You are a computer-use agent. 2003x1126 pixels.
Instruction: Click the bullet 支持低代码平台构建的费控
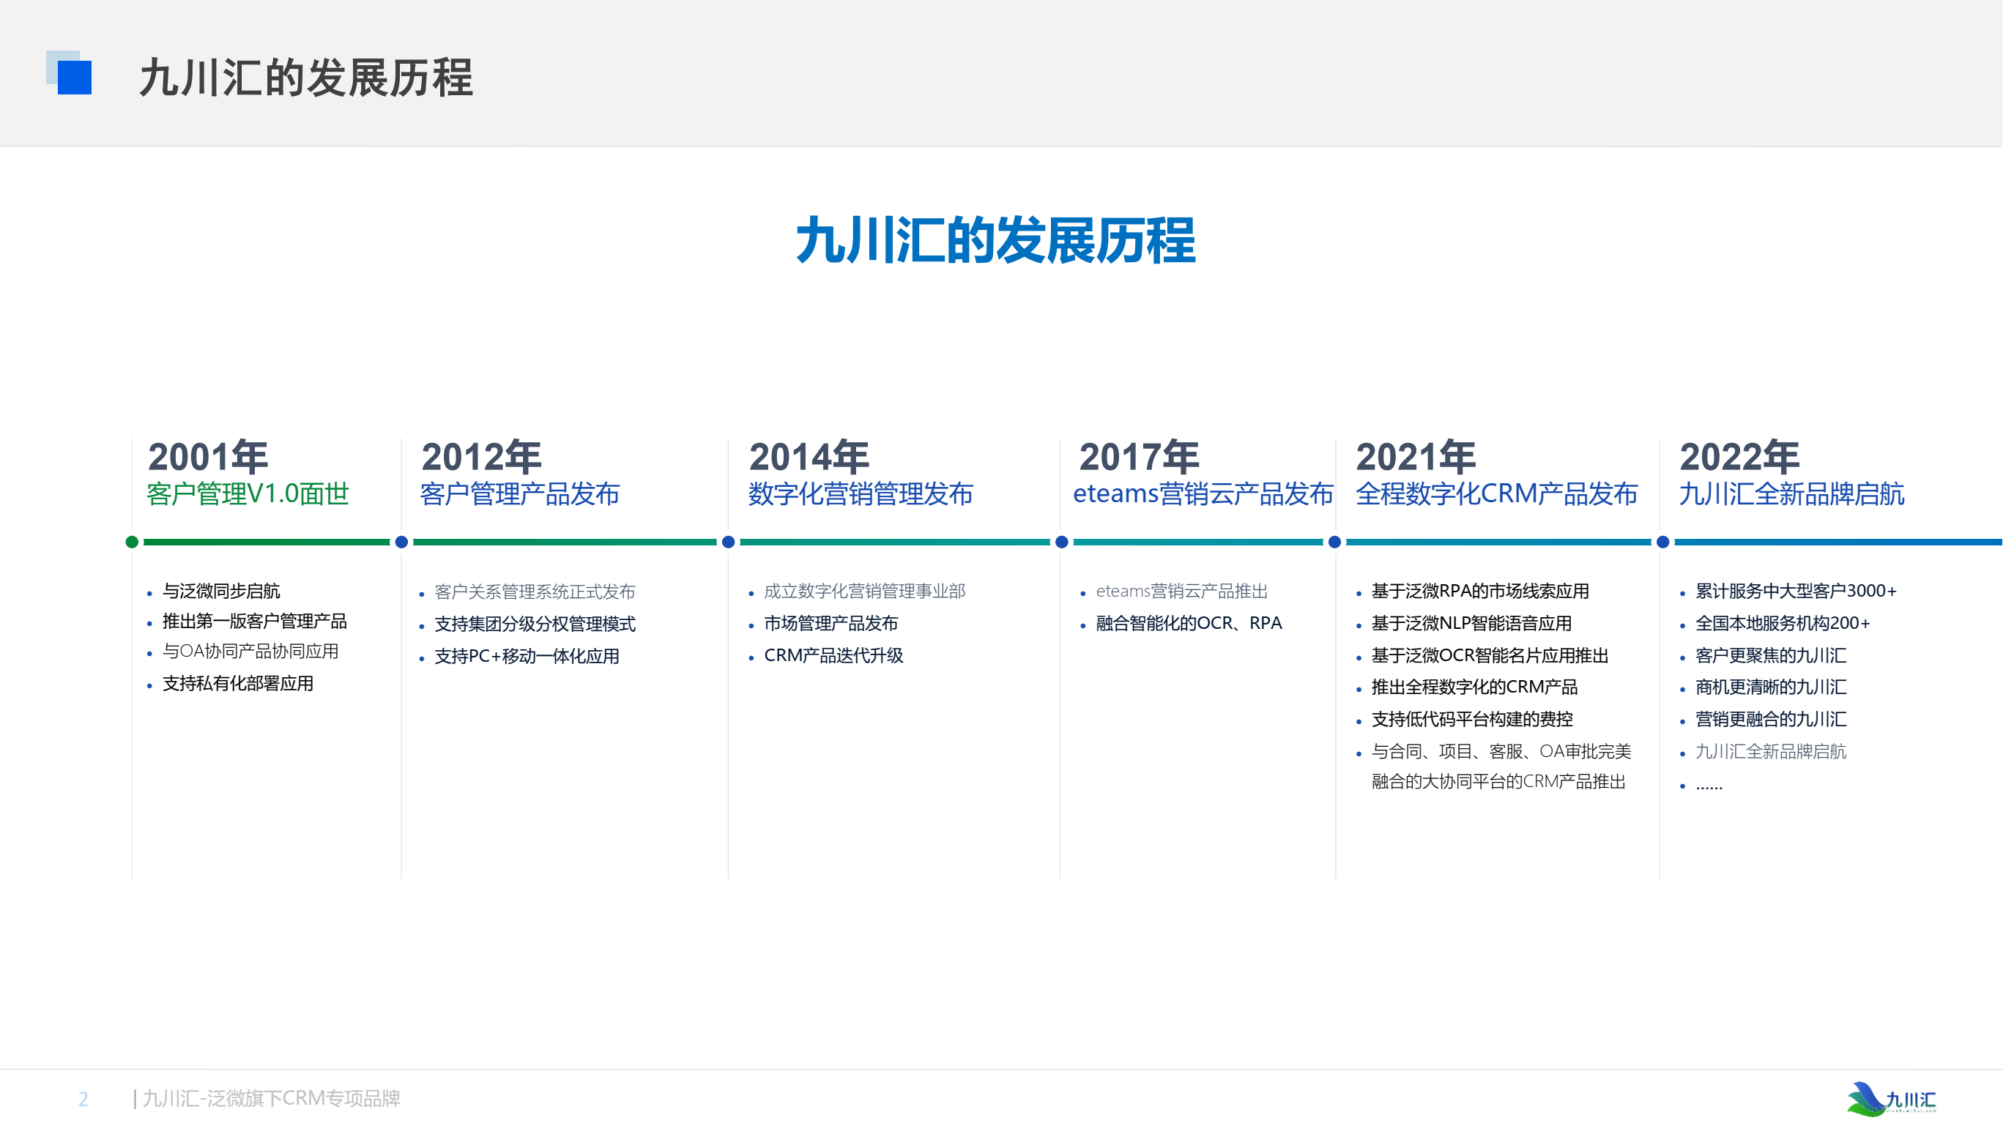pos(1473,720)
